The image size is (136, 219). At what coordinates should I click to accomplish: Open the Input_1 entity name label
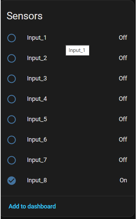point(37,38)
